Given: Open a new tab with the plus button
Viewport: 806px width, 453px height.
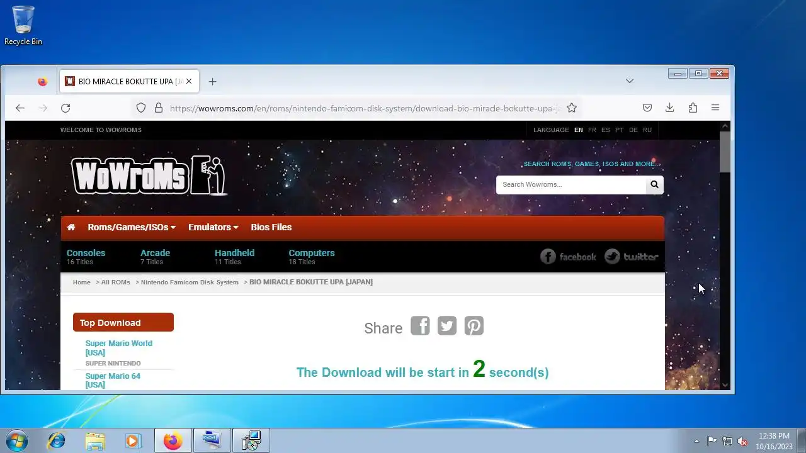Looking at the screenshot, I should [212, 82].
